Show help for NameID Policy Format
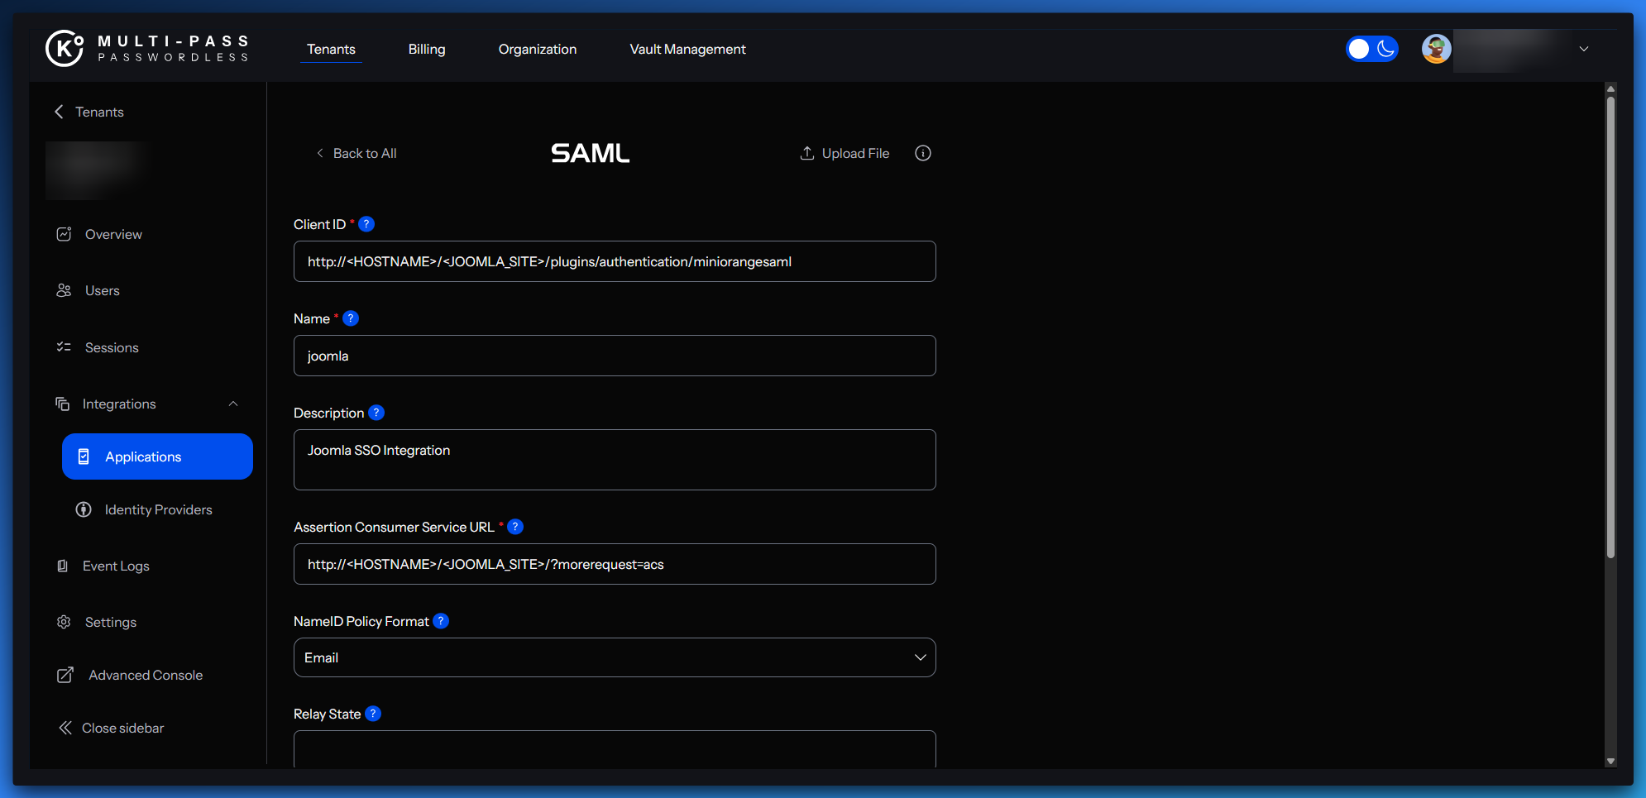Screen dimensions: 1646x798 click(441, 621)
